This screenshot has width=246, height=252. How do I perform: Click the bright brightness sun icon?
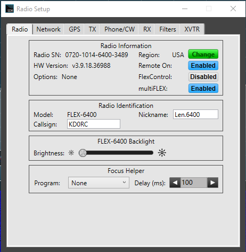pyautogui.click(x=162, y=153)
